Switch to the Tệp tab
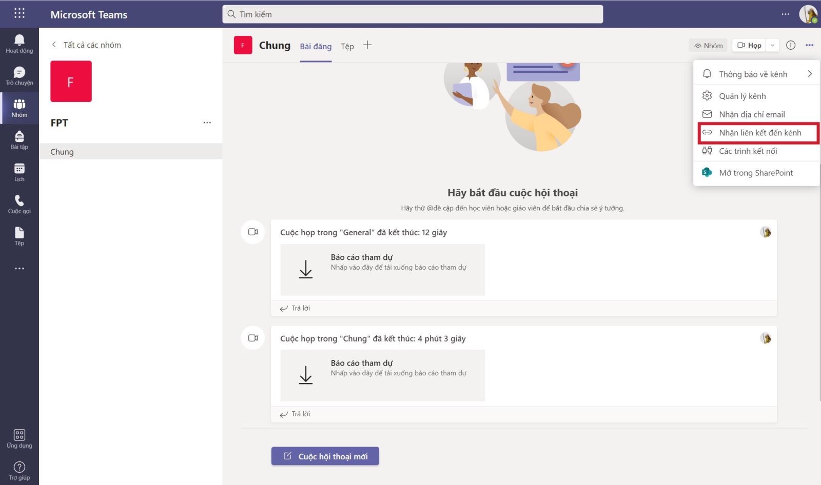821x485 pixels. [347, 46]
